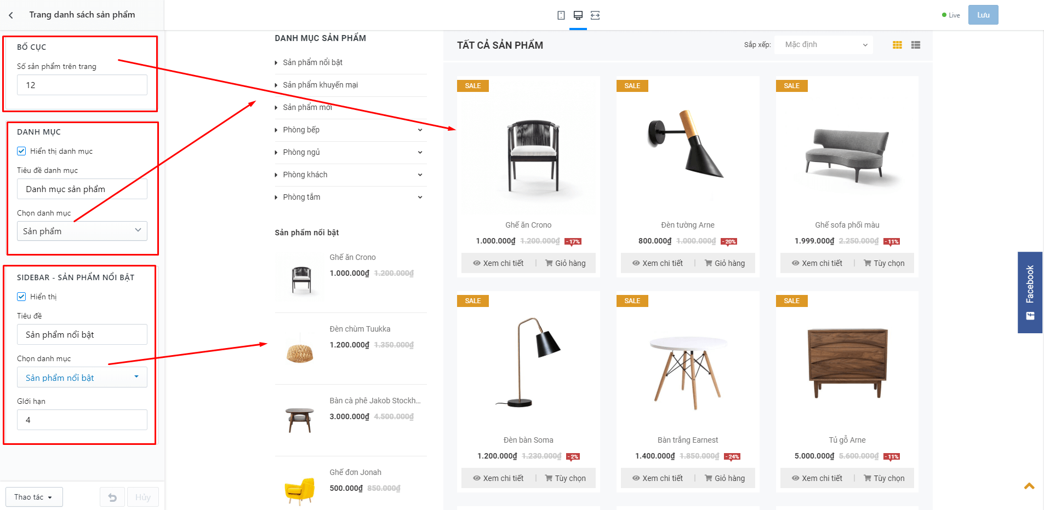
Task: Switch to full-width preview icon
Action: 595,15
